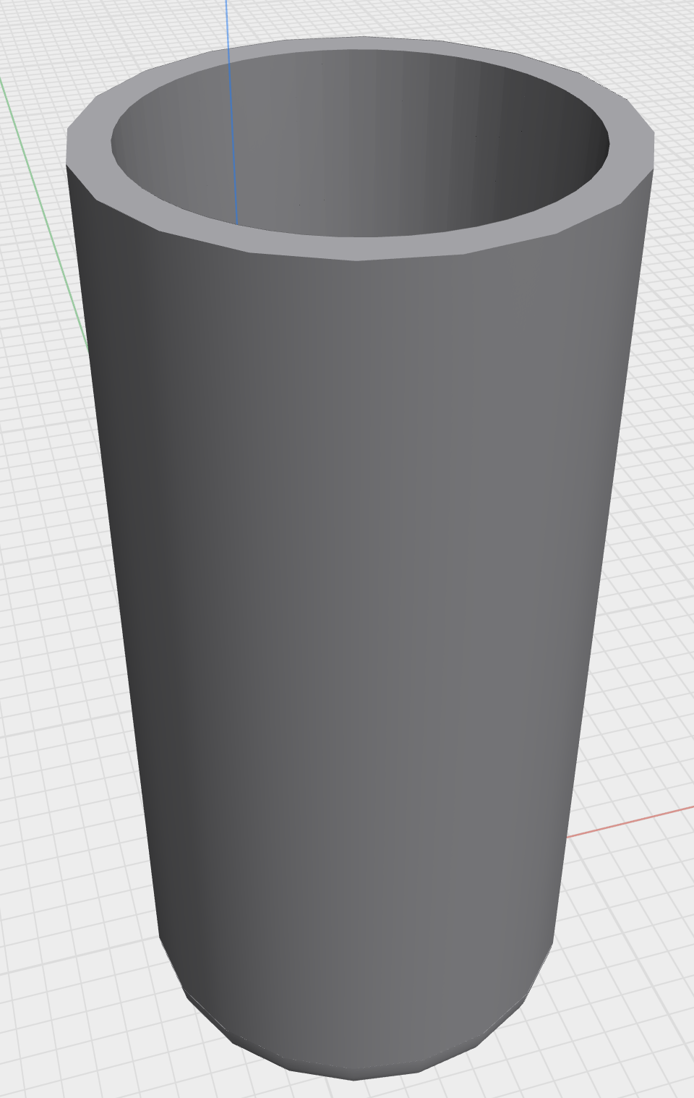The height and width of the screenshot is (1098, 694).
Task: Click the grid plane in the top-right corner
Action: [651, 36]
